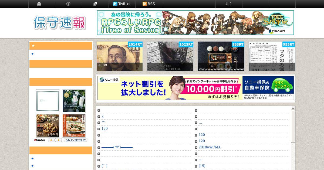The width and height of the screenshot is (324, 170).
Task: Click the 保守速報 site logo
Action: tap(60, 23)
